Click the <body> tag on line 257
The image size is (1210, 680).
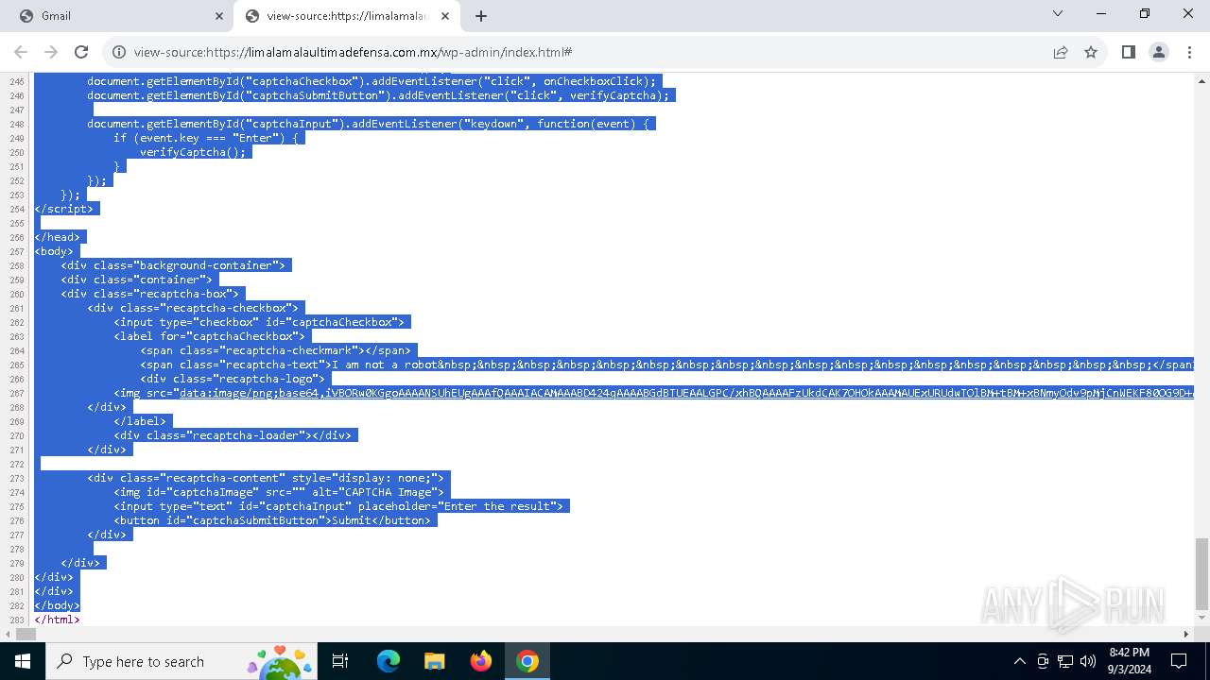pos(56,251)
